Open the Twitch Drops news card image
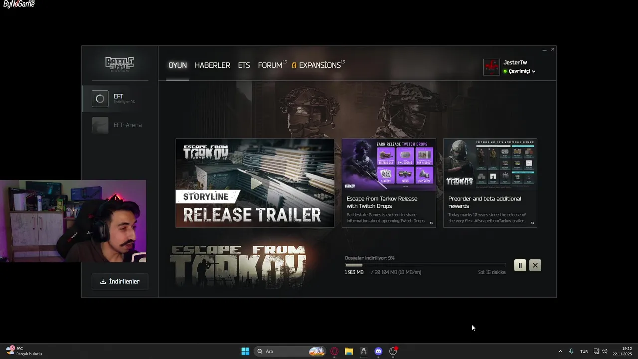638x359 pixels. click(x=389, y=165)
